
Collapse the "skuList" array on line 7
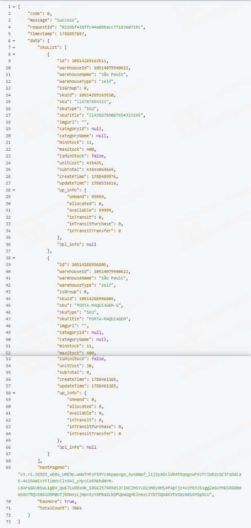(14, 47)
